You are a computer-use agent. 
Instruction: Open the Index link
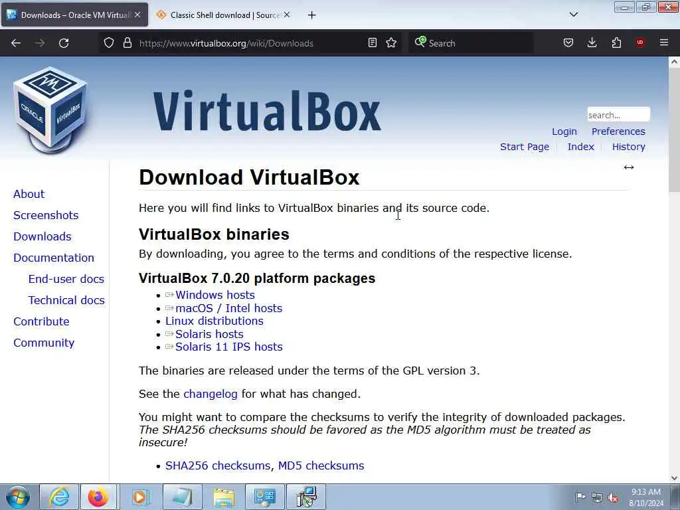point(580,147)
